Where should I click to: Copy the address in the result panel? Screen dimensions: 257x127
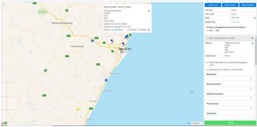253,43
